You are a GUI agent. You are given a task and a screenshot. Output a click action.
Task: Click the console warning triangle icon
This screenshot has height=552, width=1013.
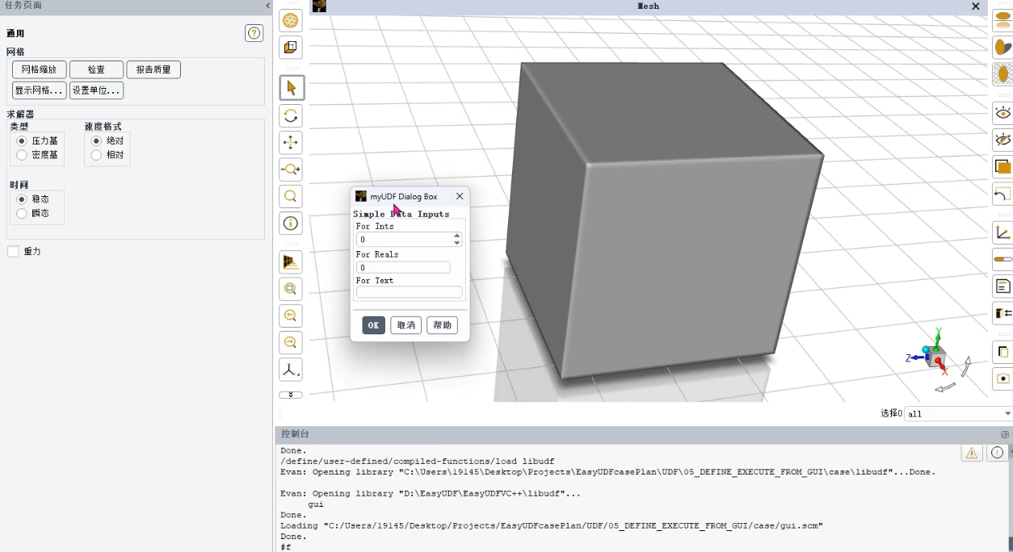click(972, 453)
